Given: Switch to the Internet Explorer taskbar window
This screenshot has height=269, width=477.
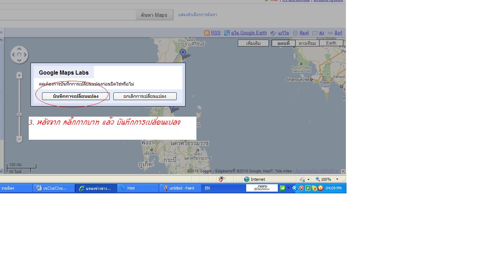Looking at the screenshot, I should [x=96, y=188].
